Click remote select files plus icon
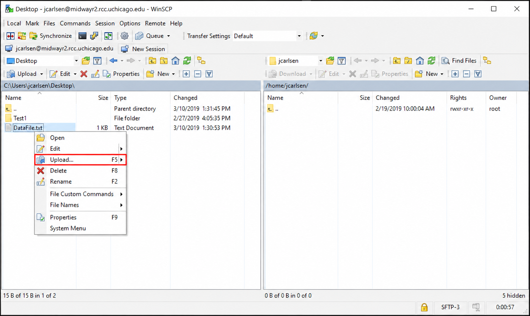 point(455,74)
